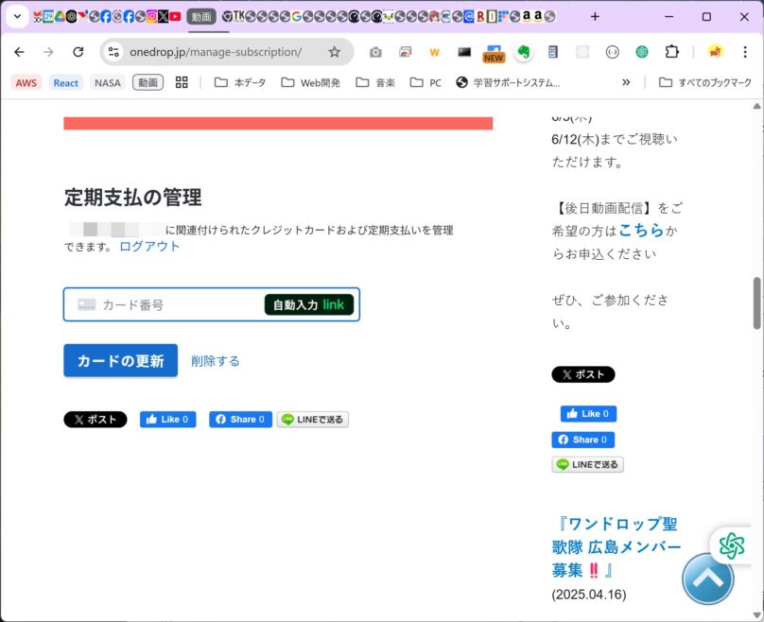Open the 音楽 bookmark folder

[375, 82]
